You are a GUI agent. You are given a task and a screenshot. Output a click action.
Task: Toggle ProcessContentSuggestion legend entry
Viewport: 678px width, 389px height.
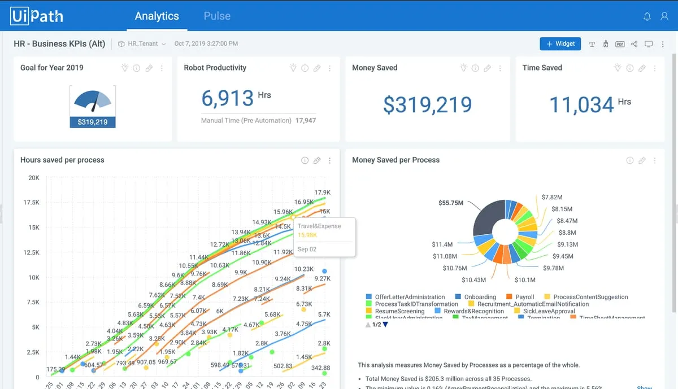coord(586,297)
